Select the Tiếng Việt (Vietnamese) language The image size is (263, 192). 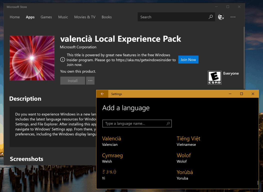(188, 141)
